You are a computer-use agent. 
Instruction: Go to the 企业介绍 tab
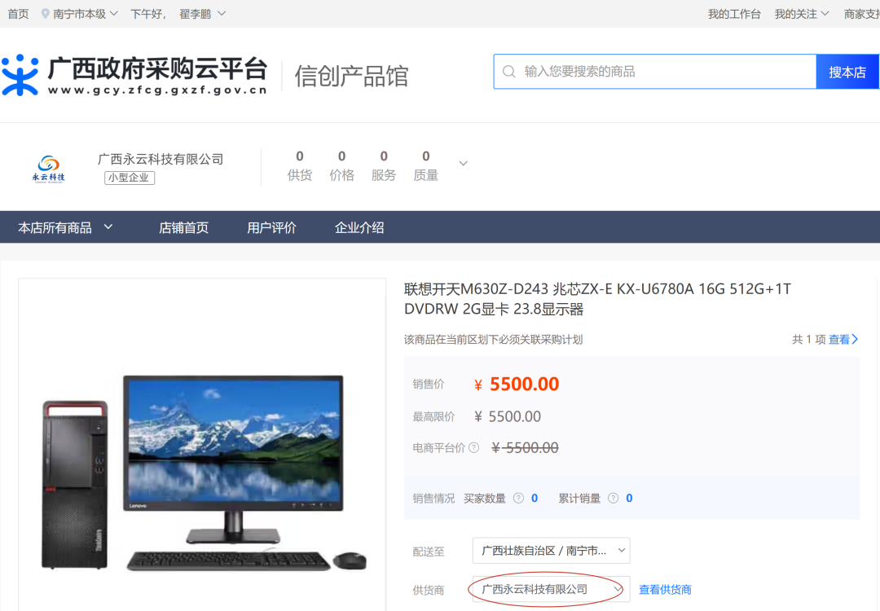pos(359,226)
